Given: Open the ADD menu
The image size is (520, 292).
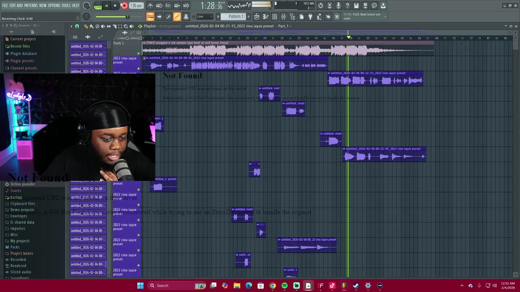Looking at the screenshot, I should (x=19, y=5).
